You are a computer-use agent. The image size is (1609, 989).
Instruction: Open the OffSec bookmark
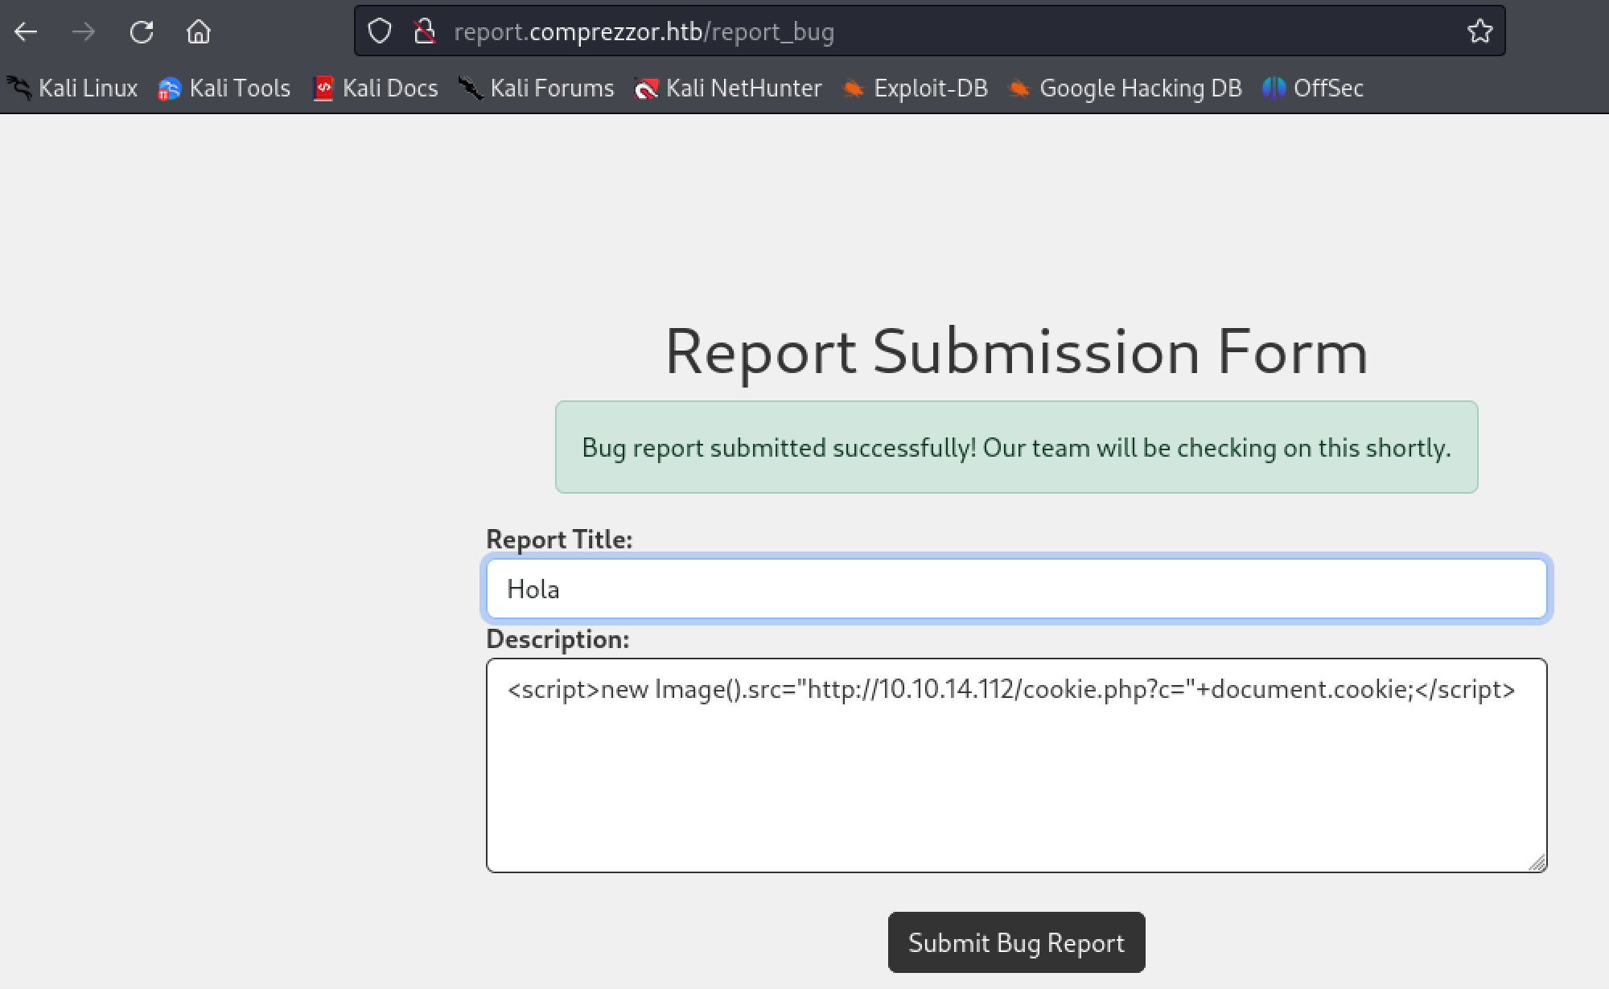coord(1313,88)
